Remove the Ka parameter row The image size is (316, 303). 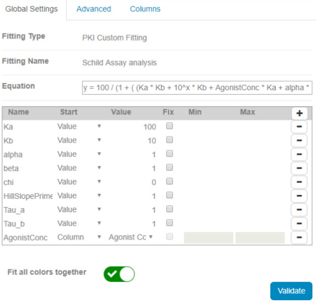tap(299, 127)
